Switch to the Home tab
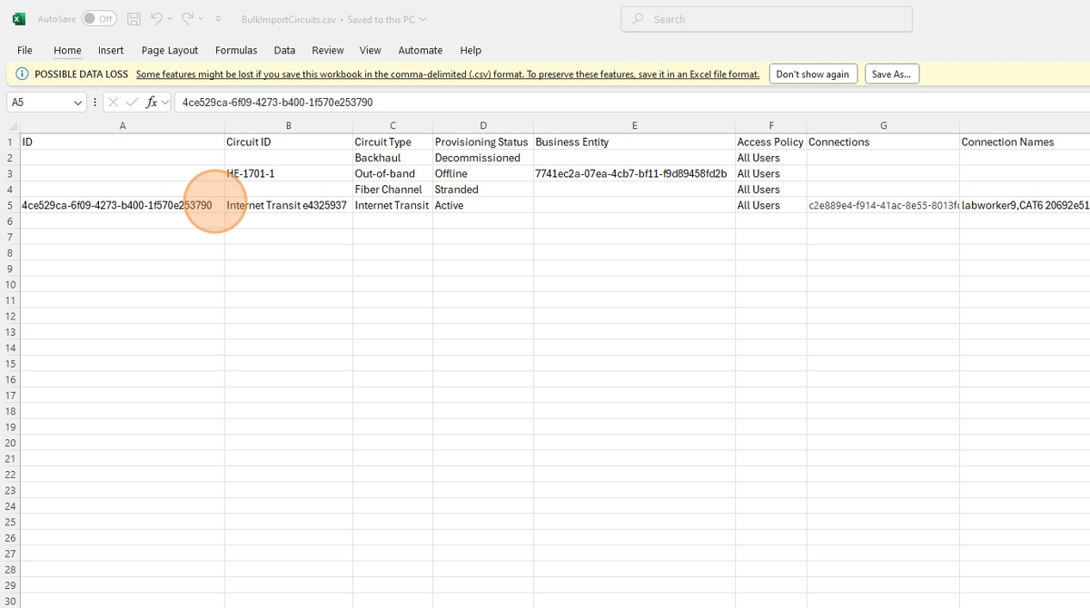This screenshot has width=1090, height=608. (67, 50)
